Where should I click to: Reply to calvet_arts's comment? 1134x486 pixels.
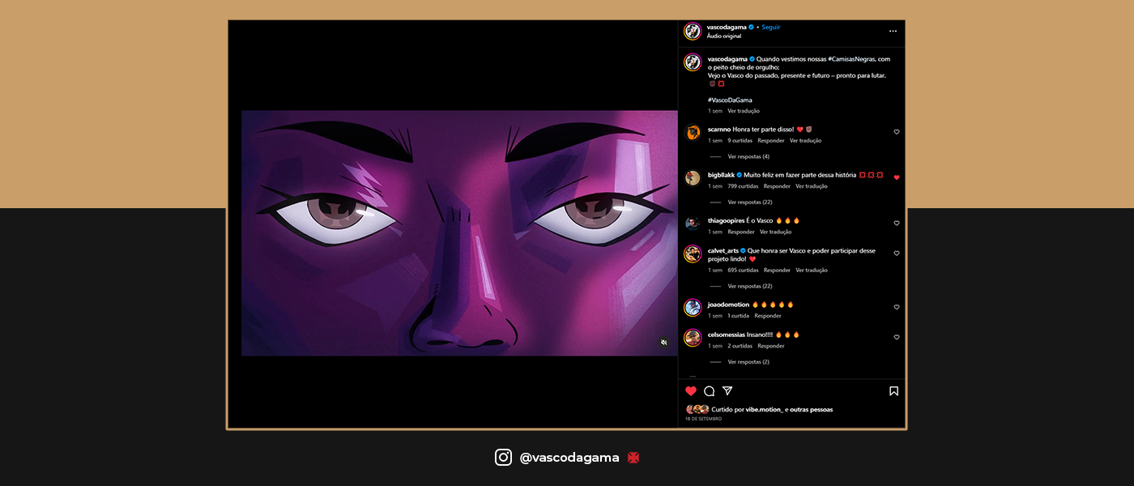777,271
